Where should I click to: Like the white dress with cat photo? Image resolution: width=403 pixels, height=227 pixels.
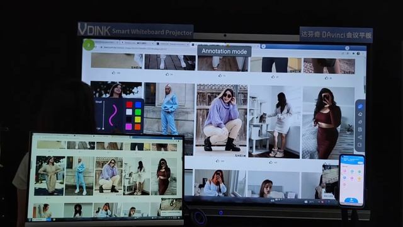(x=271, y=163)
